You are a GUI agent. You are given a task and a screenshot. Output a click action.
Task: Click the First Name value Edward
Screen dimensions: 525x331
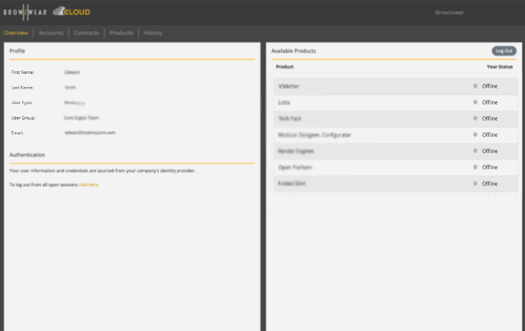72,72
